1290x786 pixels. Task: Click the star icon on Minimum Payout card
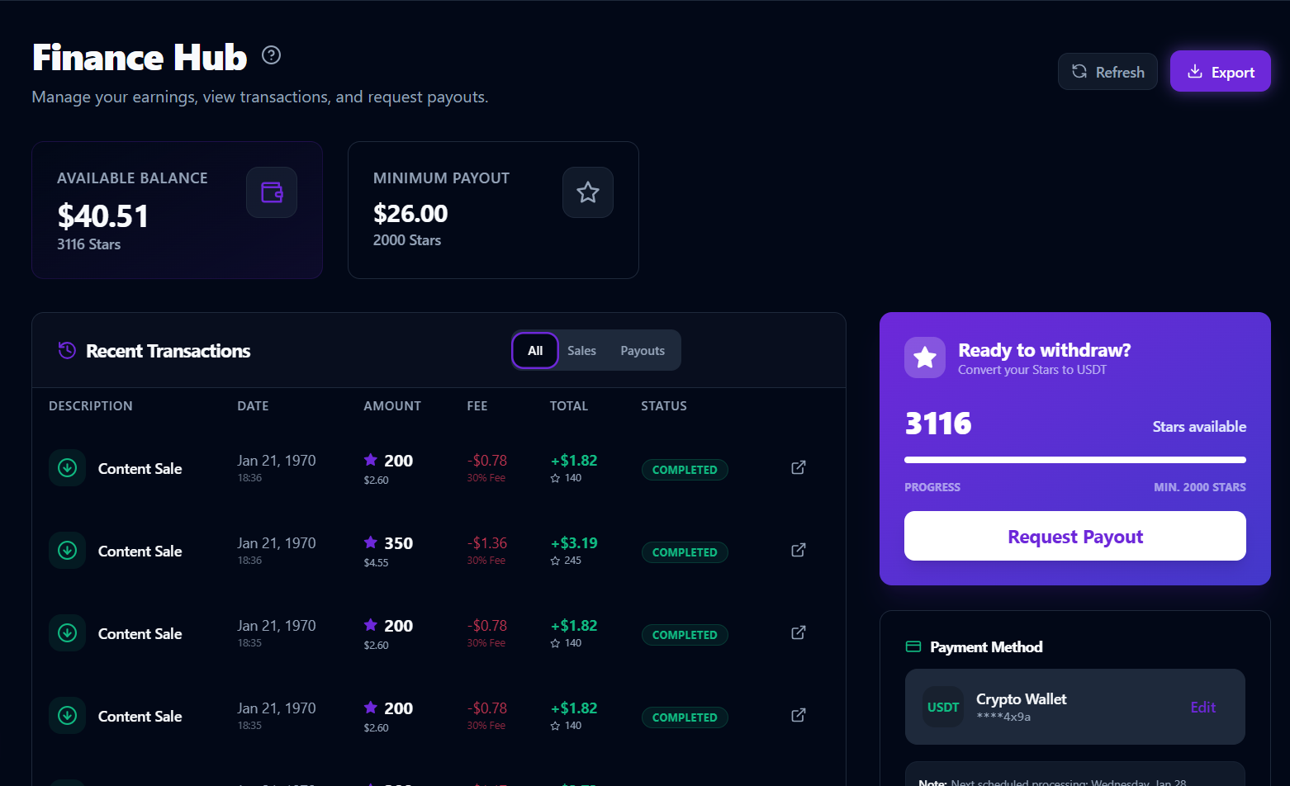587,192
